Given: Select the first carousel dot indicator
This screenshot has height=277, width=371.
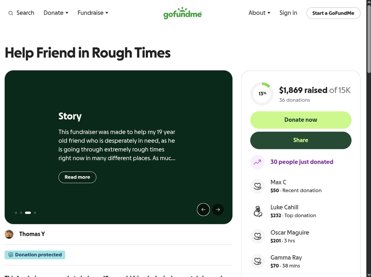Looking at the screenshot, I should coord(16,213).
